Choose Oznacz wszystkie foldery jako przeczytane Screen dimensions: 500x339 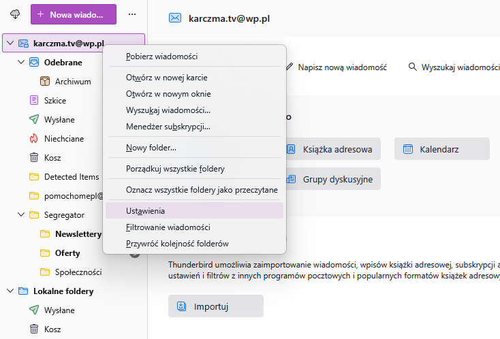click(194, 189)
